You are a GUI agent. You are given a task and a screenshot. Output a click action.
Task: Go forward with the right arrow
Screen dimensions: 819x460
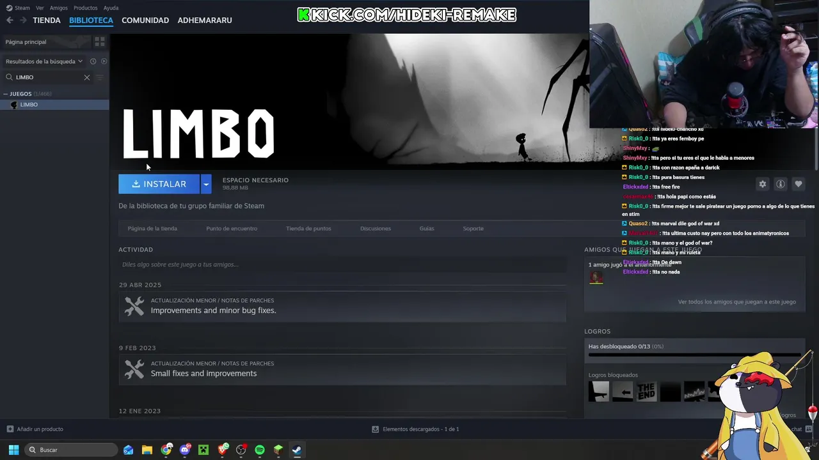click(23, 20)
